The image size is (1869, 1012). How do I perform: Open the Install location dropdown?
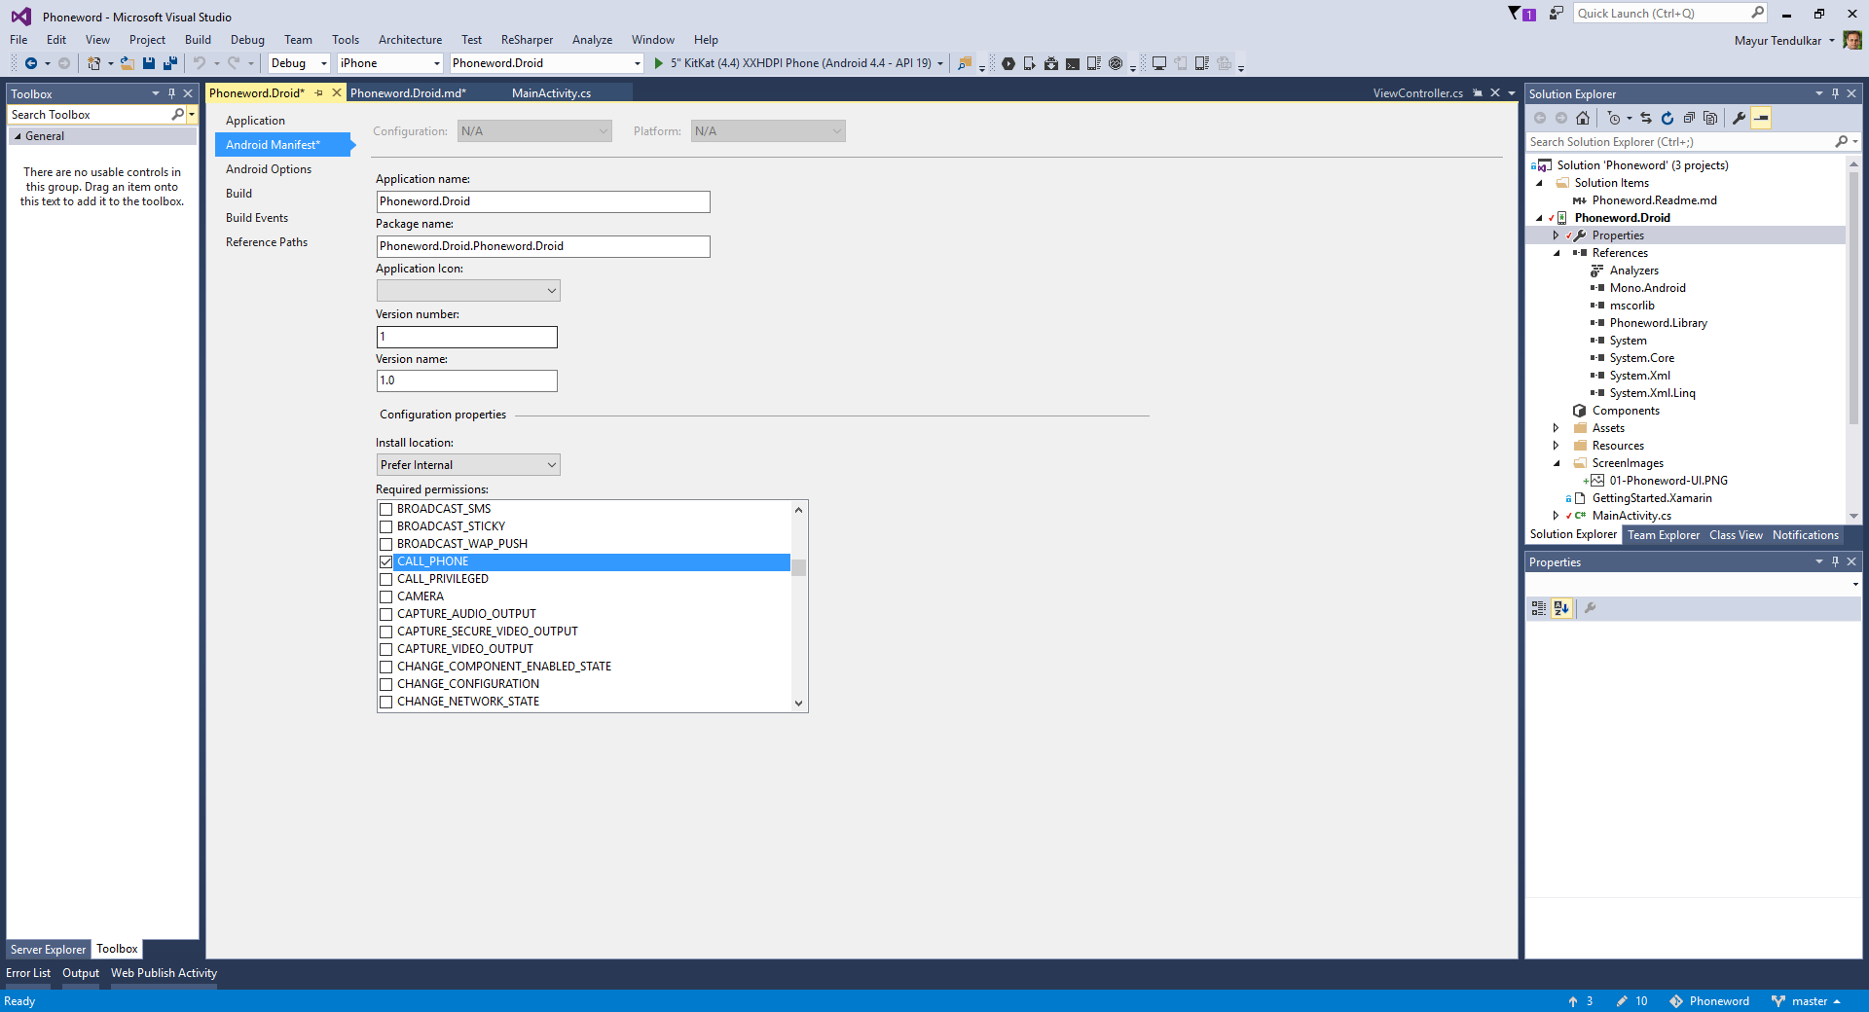468,465
